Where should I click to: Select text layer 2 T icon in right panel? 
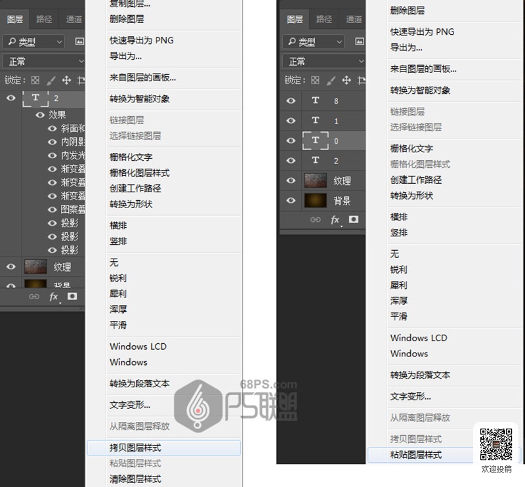click(x=316, y=160)
